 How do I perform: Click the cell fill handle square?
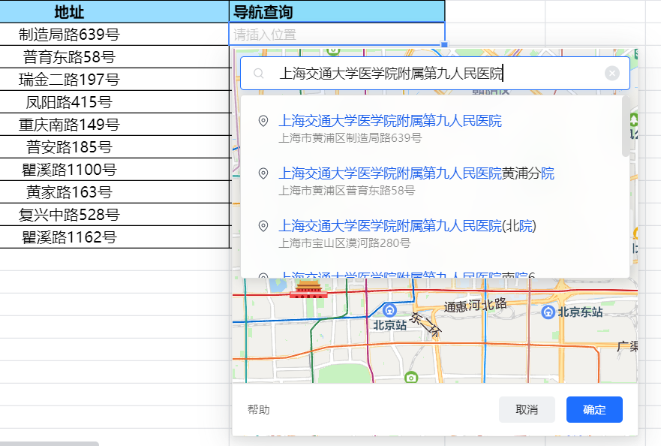pos(444,44)
